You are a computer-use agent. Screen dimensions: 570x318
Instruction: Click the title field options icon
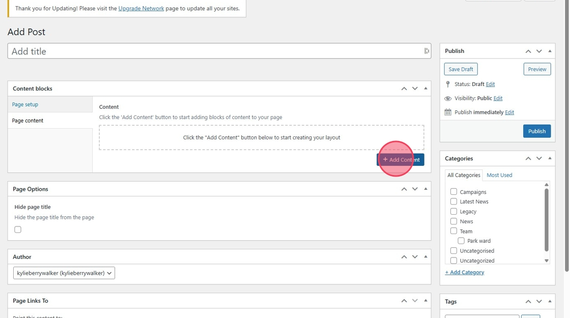tap(426, 51)
